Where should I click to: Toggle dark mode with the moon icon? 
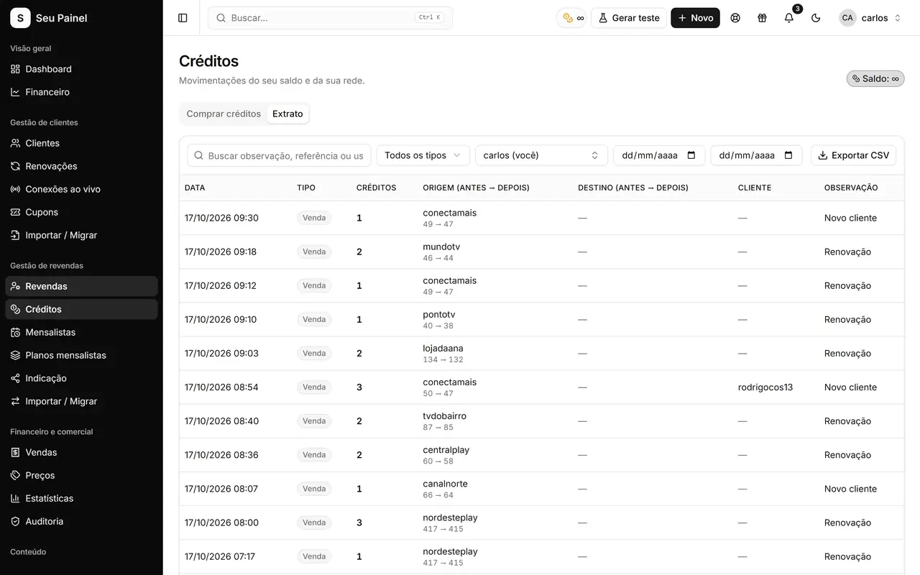tap(816, 18)
